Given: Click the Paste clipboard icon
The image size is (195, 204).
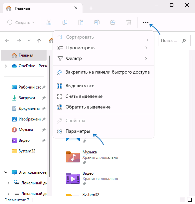Looking at the screenshot, I should coord(81,22).
